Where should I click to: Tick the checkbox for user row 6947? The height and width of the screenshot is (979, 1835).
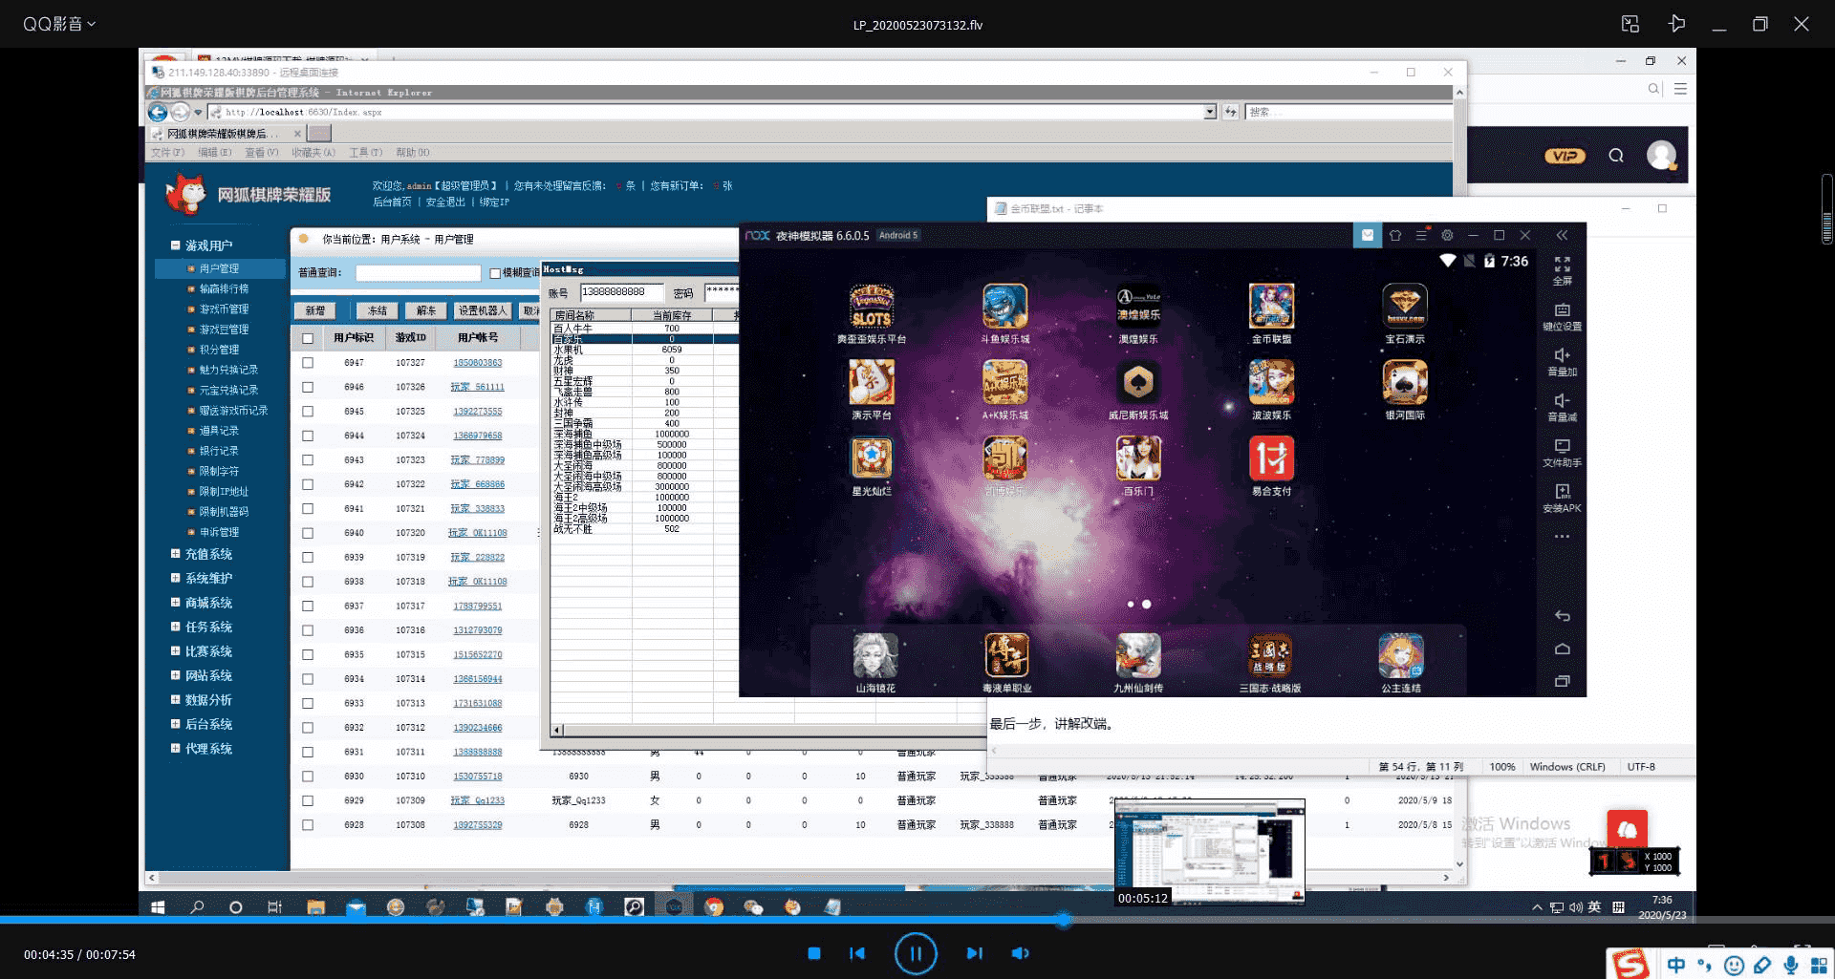(x=308, y=363)
